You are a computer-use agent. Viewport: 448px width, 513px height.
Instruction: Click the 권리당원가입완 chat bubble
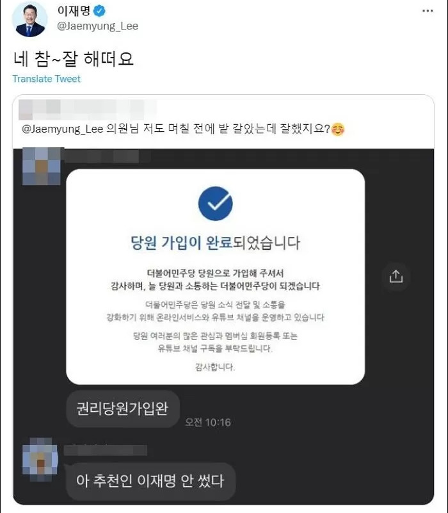[123, 409]
